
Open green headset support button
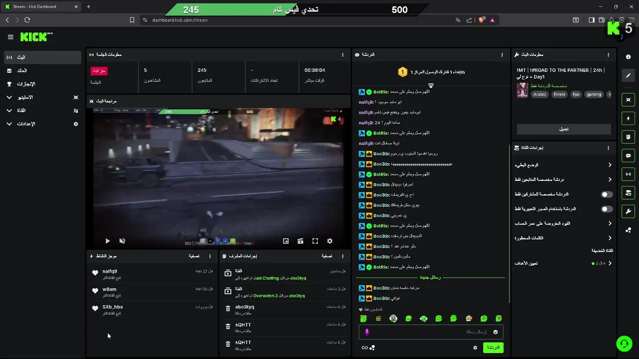pos(624,344)
